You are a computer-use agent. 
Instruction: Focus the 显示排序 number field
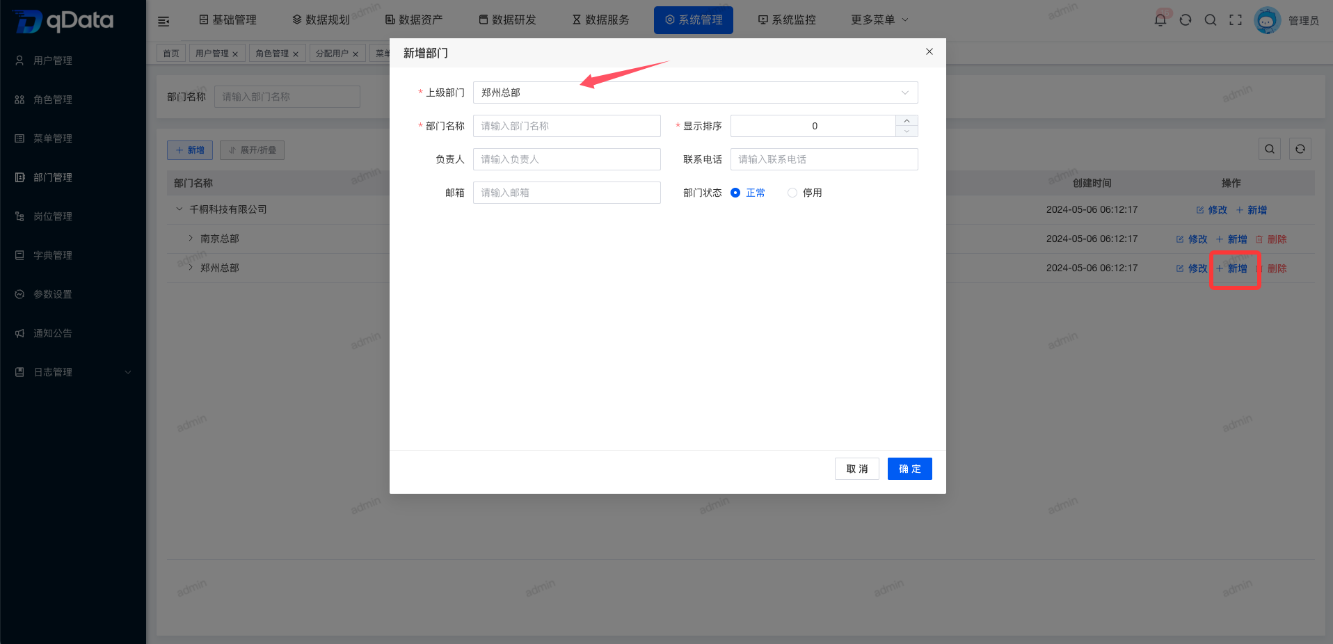813,126
